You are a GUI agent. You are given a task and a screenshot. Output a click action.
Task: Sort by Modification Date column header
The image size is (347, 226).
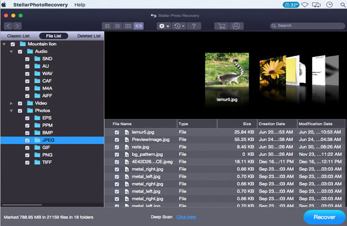(321, 124)
